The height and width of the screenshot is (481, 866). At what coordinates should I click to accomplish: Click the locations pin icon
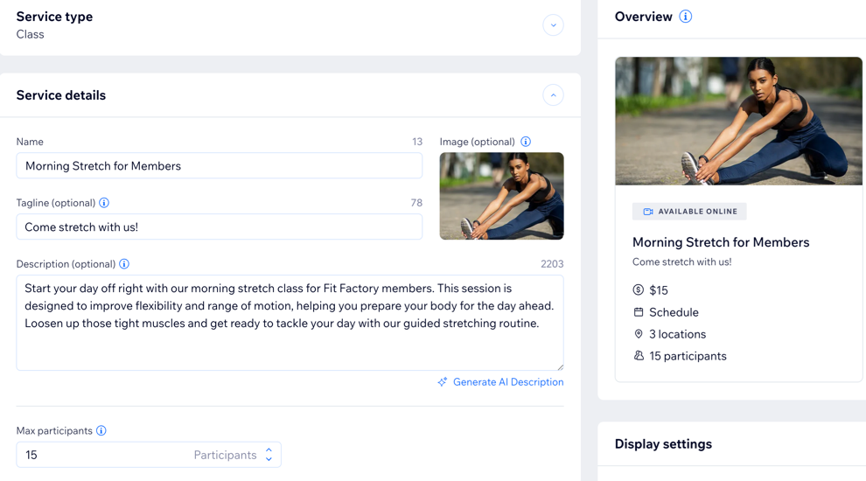tap(639, 334)
